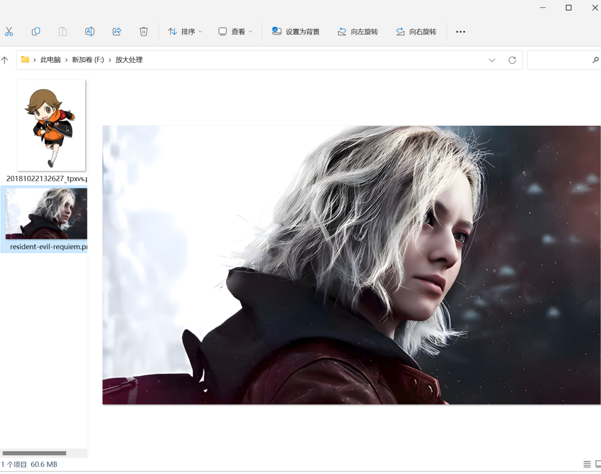
Task: Maximize the Explorer window
Action: (x=569, y=8)
